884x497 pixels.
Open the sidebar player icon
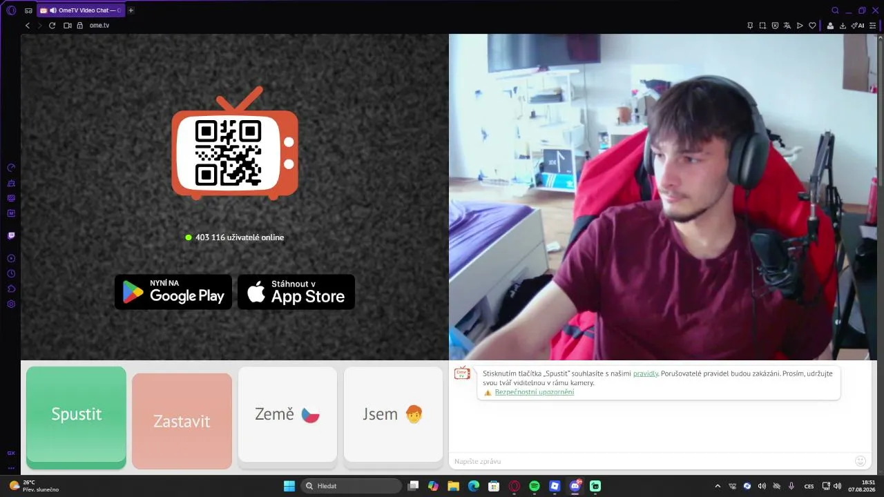pyautogui.click(x=11, y=258)
